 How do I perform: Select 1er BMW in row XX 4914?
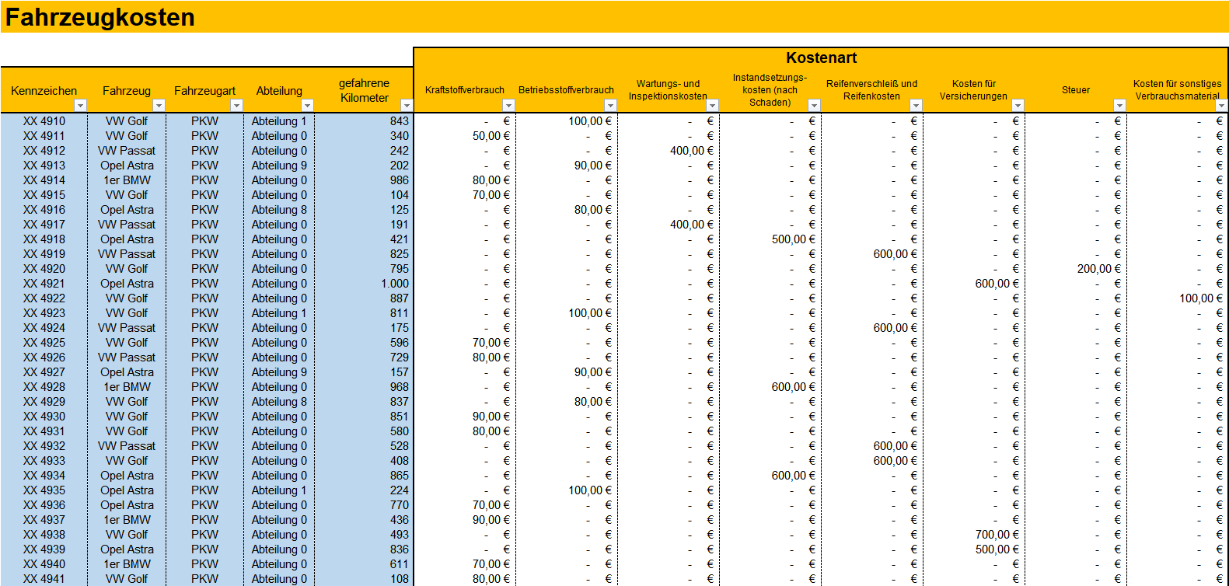[x=127, y=180]
